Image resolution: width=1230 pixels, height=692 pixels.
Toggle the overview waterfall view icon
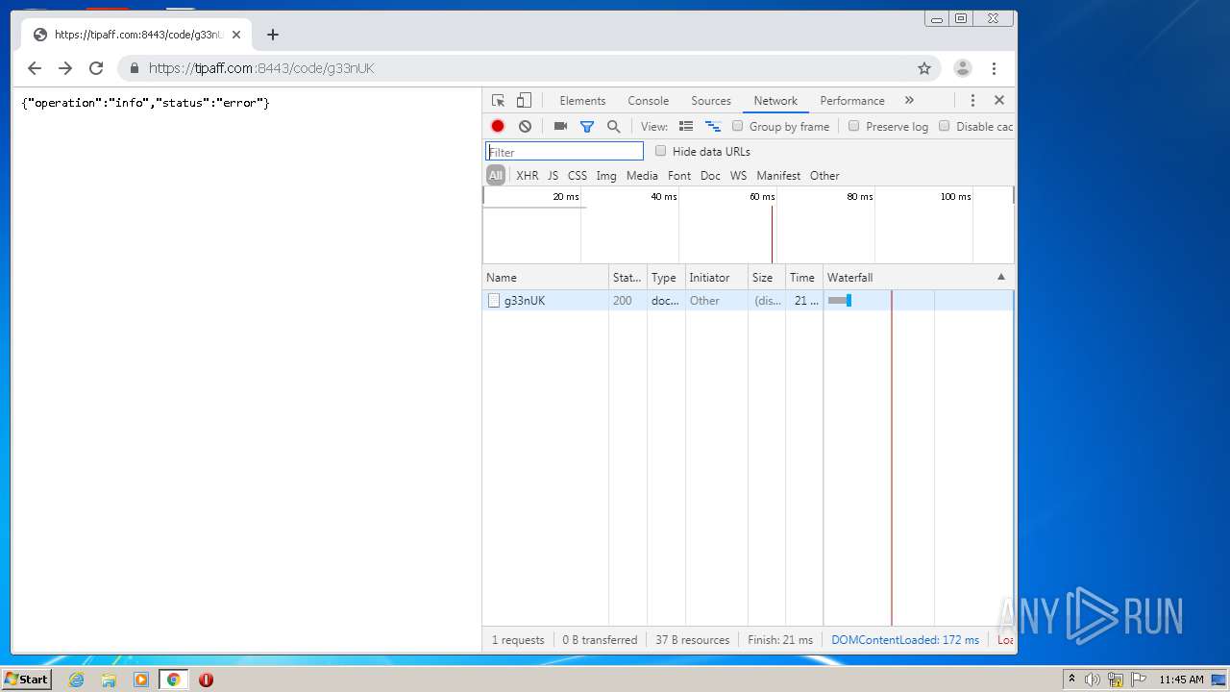[713, 126]
